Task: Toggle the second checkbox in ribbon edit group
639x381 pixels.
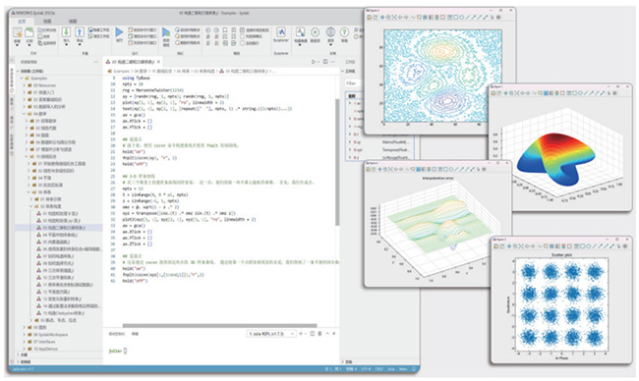Action: (x=243, y=36)
